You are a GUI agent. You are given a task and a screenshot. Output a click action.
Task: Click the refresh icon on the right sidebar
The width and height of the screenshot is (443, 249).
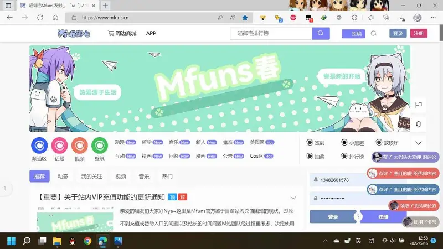point(419,124)
